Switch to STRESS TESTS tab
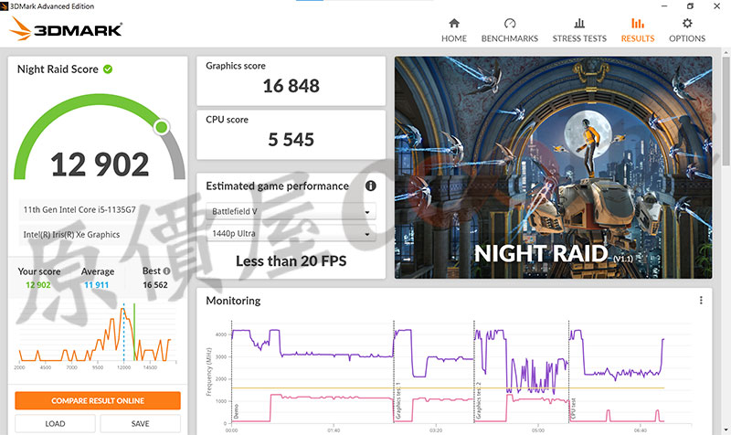The image size is (731, 435). [x=579, y=31]
